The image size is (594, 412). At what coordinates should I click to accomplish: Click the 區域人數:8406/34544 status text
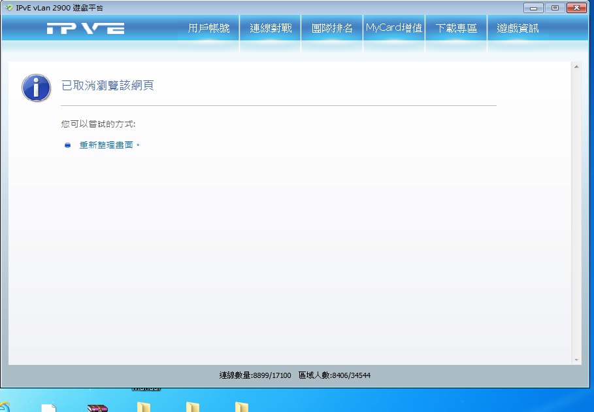pyautogui.click(x=335, y=375)
